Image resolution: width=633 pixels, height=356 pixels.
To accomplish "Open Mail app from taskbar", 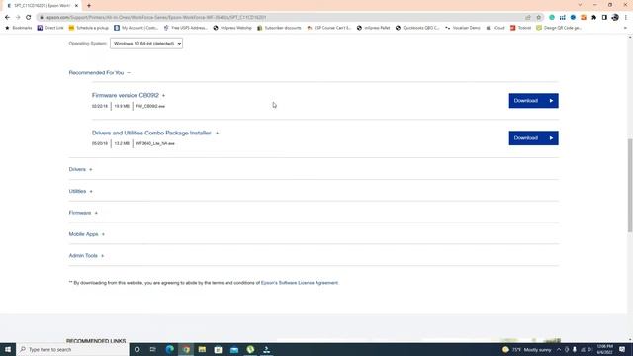I will coord(234,349).
